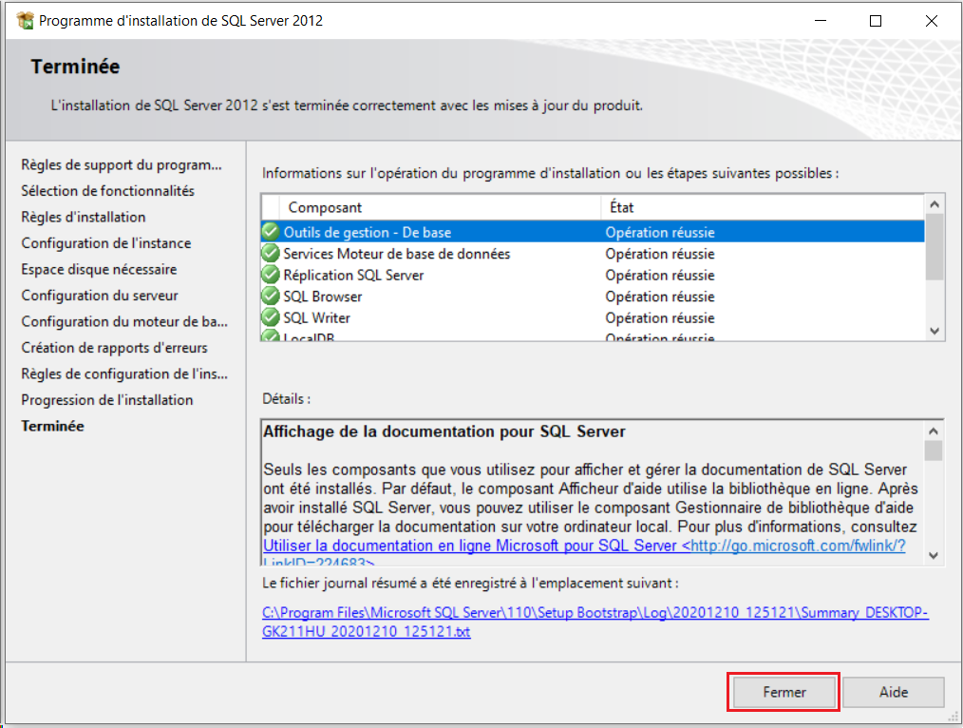Minimize the SQL Server setup window
Image resolution: width=963 pixels, height=728 pixels.
(x=821, y=20)
